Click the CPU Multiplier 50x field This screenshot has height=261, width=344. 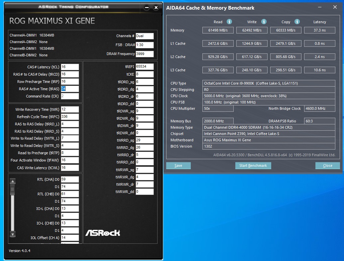218,108
